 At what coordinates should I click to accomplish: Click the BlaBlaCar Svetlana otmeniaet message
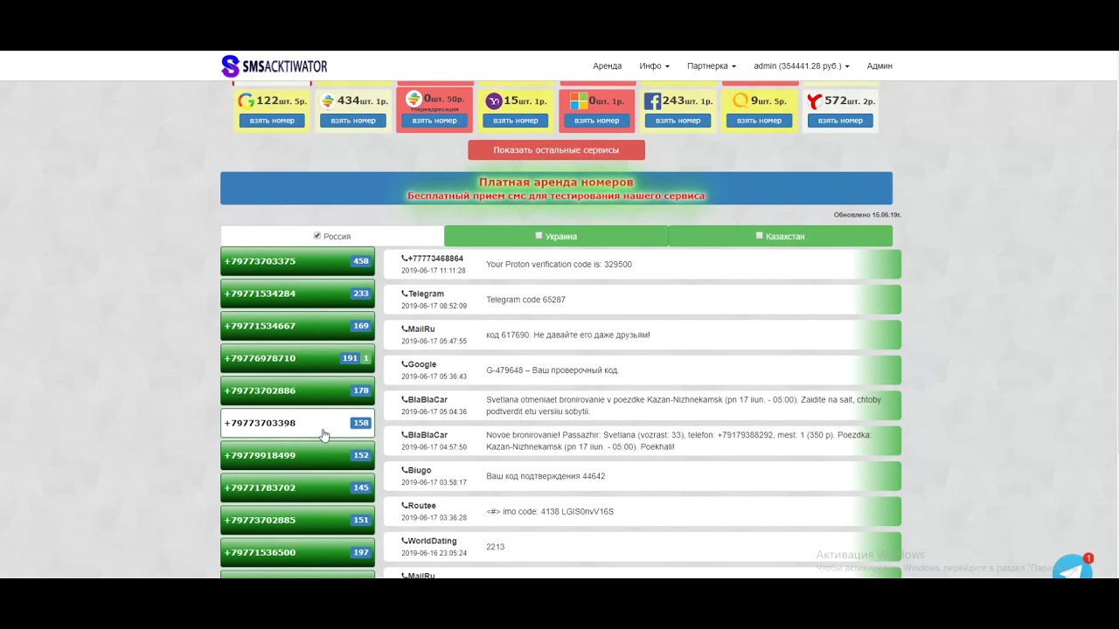tap(643, 405)
